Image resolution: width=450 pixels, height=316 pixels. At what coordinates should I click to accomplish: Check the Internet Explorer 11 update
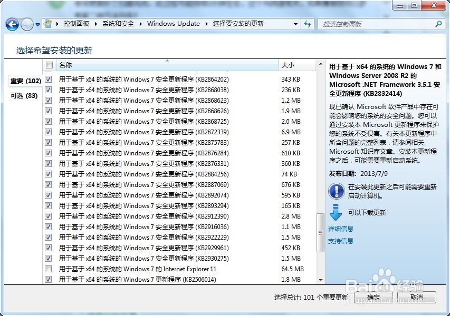(x=48, y=269)
